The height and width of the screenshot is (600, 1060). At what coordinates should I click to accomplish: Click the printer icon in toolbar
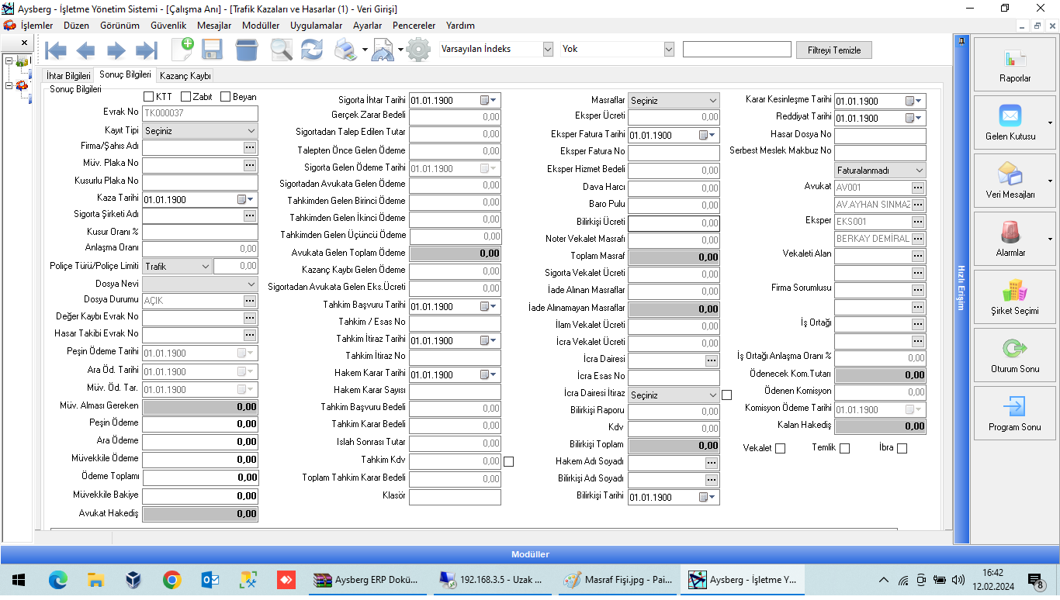344,50
